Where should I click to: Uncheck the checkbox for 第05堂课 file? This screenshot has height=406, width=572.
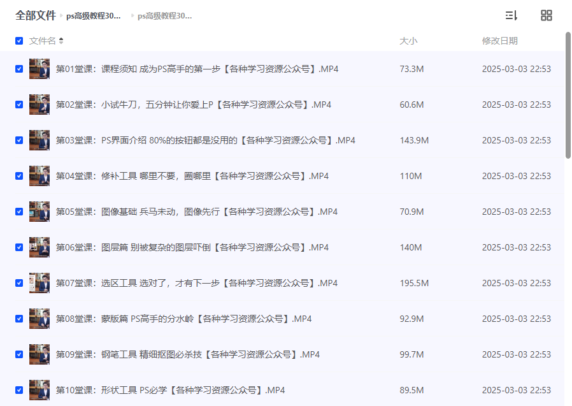(x=19, y=212)
